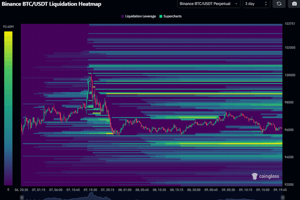Viewport: 300px width, 200px height.
Task: Click the left zoom slider handle
Action: 22,197
